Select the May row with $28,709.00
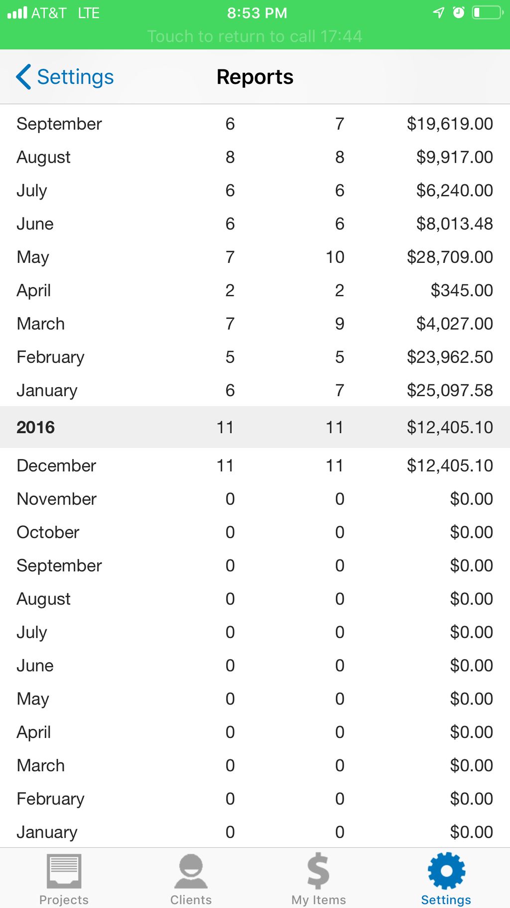 coord(255,257)
